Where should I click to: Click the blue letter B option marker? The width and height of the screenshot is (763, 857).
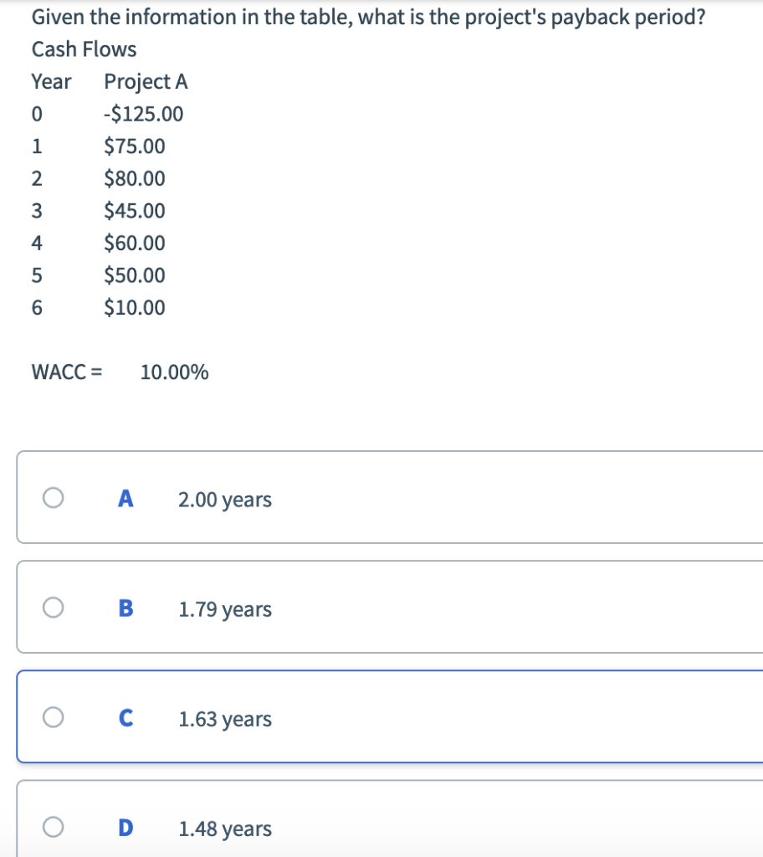pyautogui.click(x=125, y=608)
